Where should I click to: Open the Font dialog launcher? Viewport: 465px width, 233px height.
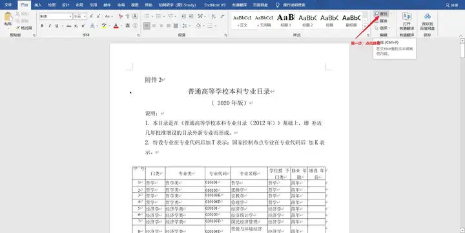click(138, 35)
